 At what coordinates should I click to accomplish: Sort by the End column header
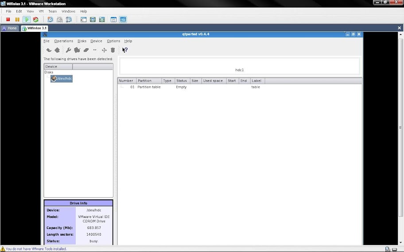[x=245, y=81]
